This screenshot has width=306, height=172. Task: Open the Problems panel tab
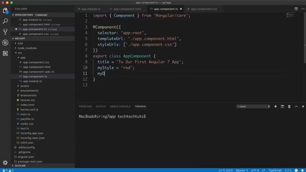coord(85,107)
